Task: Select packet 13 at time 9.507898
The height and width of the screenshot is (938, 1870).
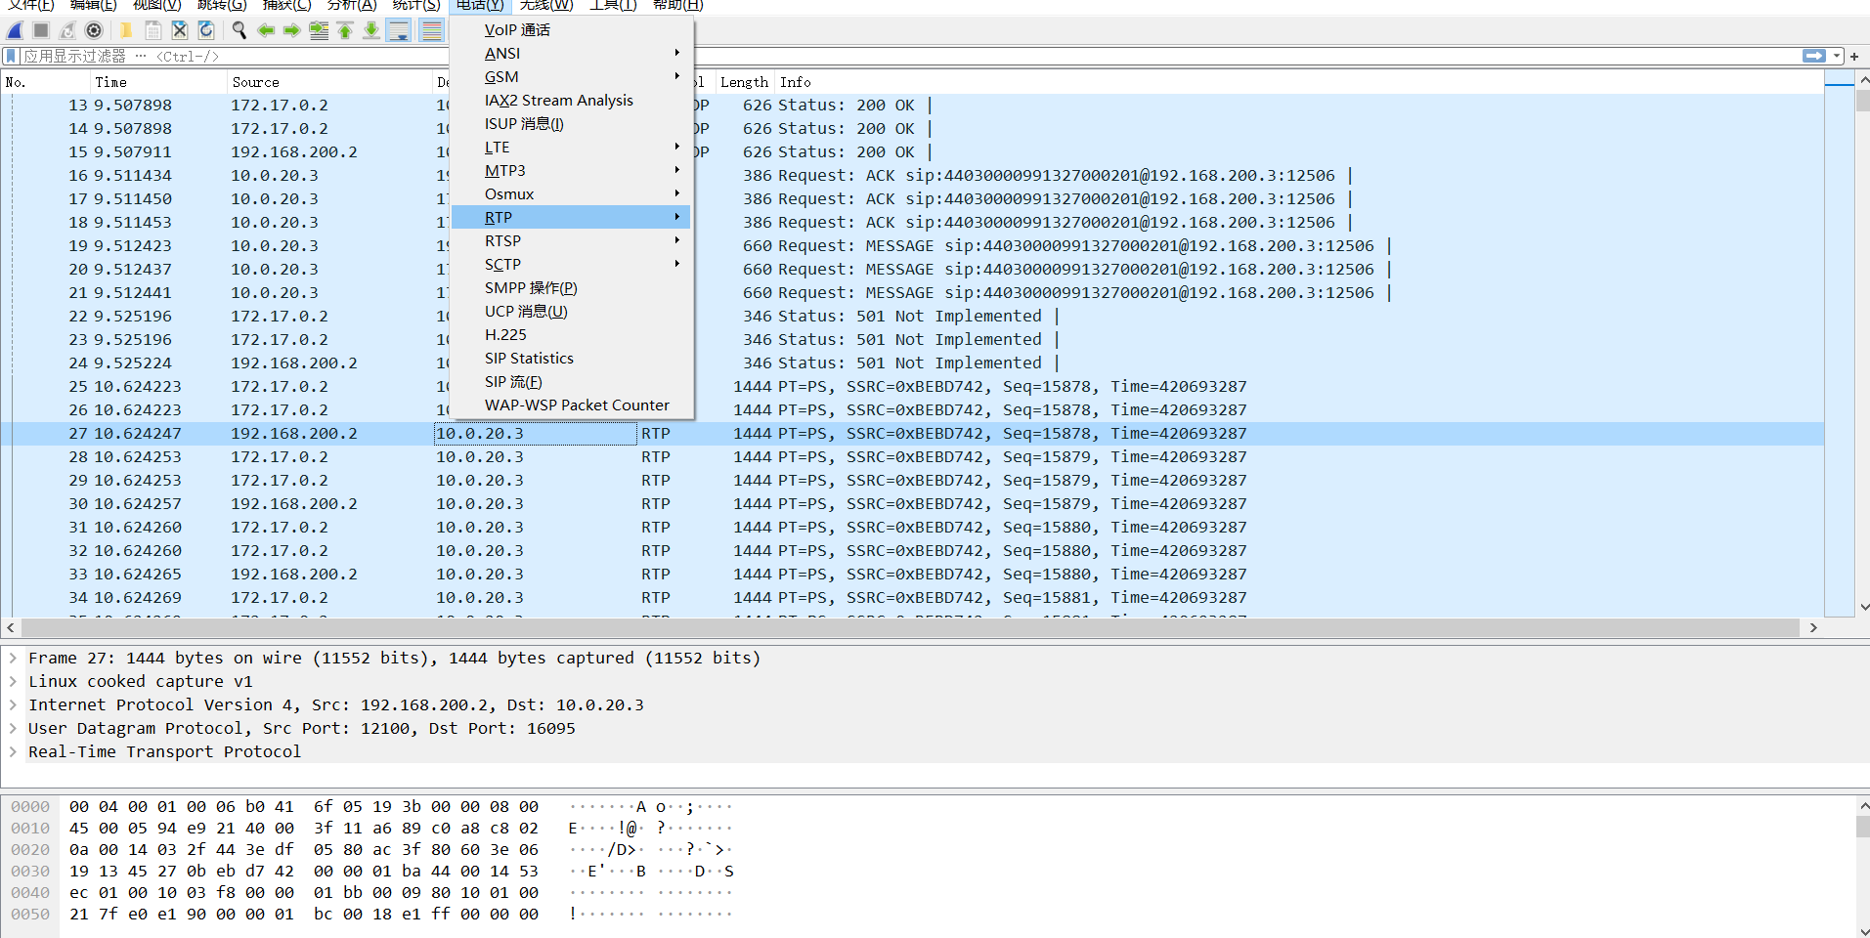Action: tap(913, 106)
